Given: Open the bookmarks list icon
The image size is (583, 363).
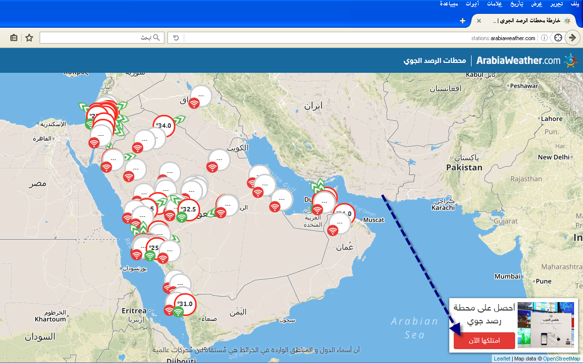Looking at the screenshot, I should (x=14, y=38).
